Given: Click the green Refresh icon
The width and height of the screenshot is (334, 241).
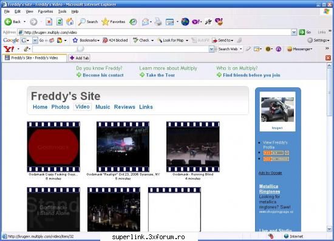Looking at the screenshot, I should [60, 22].
